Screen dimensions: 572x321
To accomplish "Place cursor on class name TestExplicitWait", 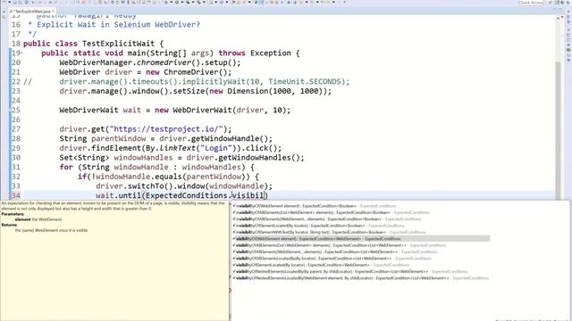I will pyautogui.click(x=119, y=44).
